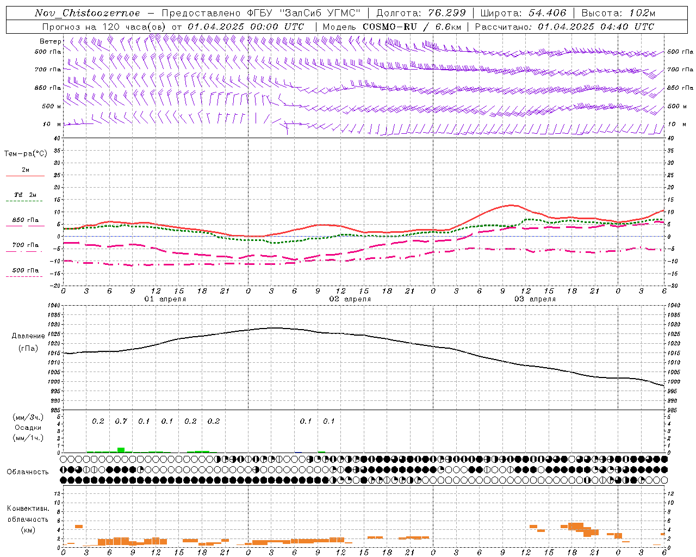Click the station name Nov_Chistoozernoe

point(87,13)
